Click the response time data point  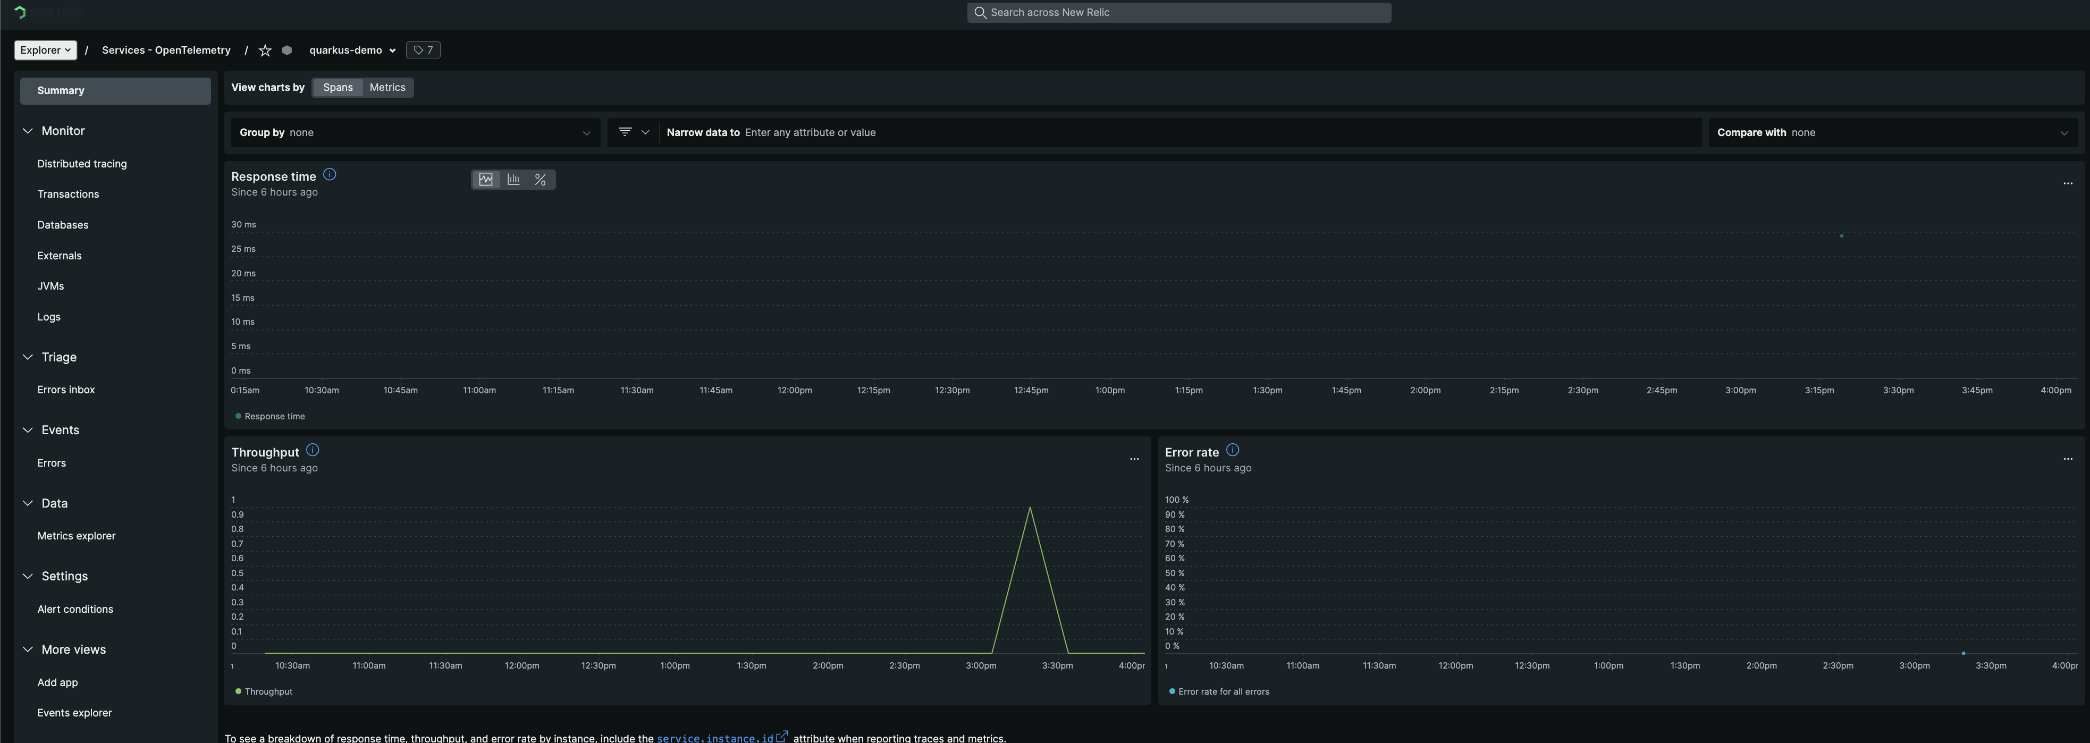[1841, 236]
